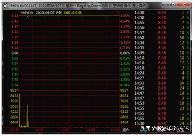Screen dimensions: 193x135
Task: Select the 14:24 trade row
Action: click(161, 73)
